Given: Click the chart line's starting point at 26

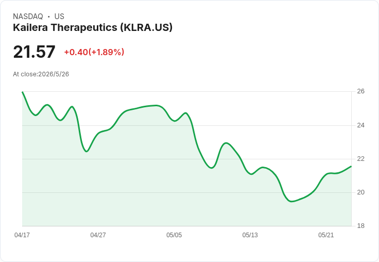Looking at the screenshot, I should pos(23,92).
